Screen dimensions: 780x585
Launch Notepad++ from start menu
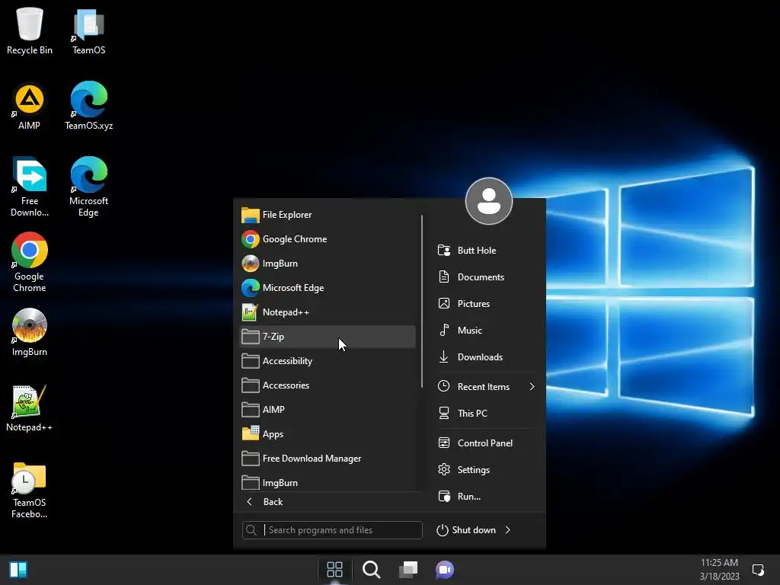pyautogui.click(x=328, y=312)
